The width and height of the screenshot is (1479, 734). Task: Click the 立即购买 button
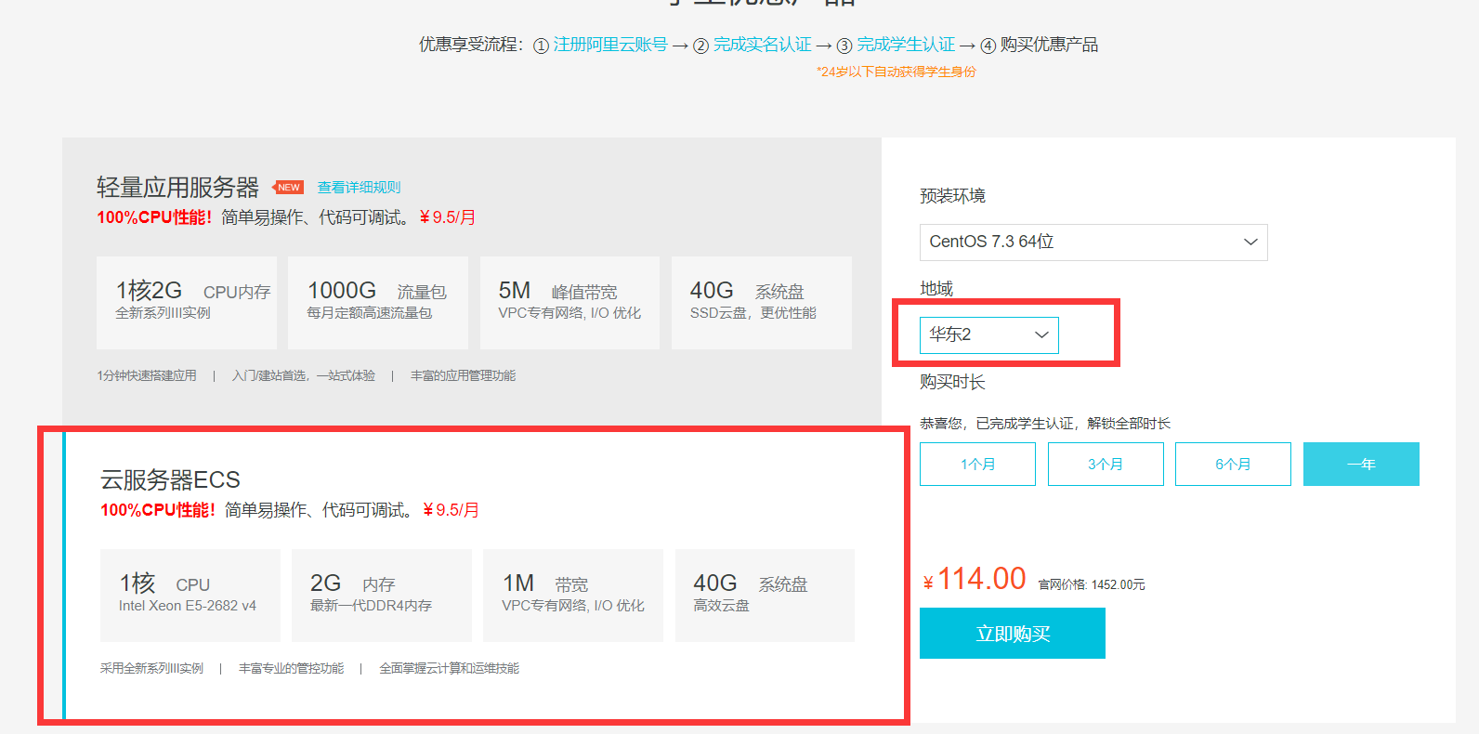tap(1013, 634)
